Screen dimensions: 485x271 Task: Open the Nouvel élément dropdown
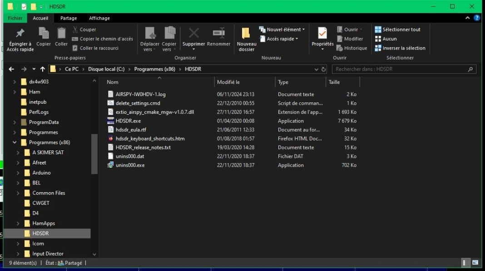pyautogui.click(x=282, y=29)
